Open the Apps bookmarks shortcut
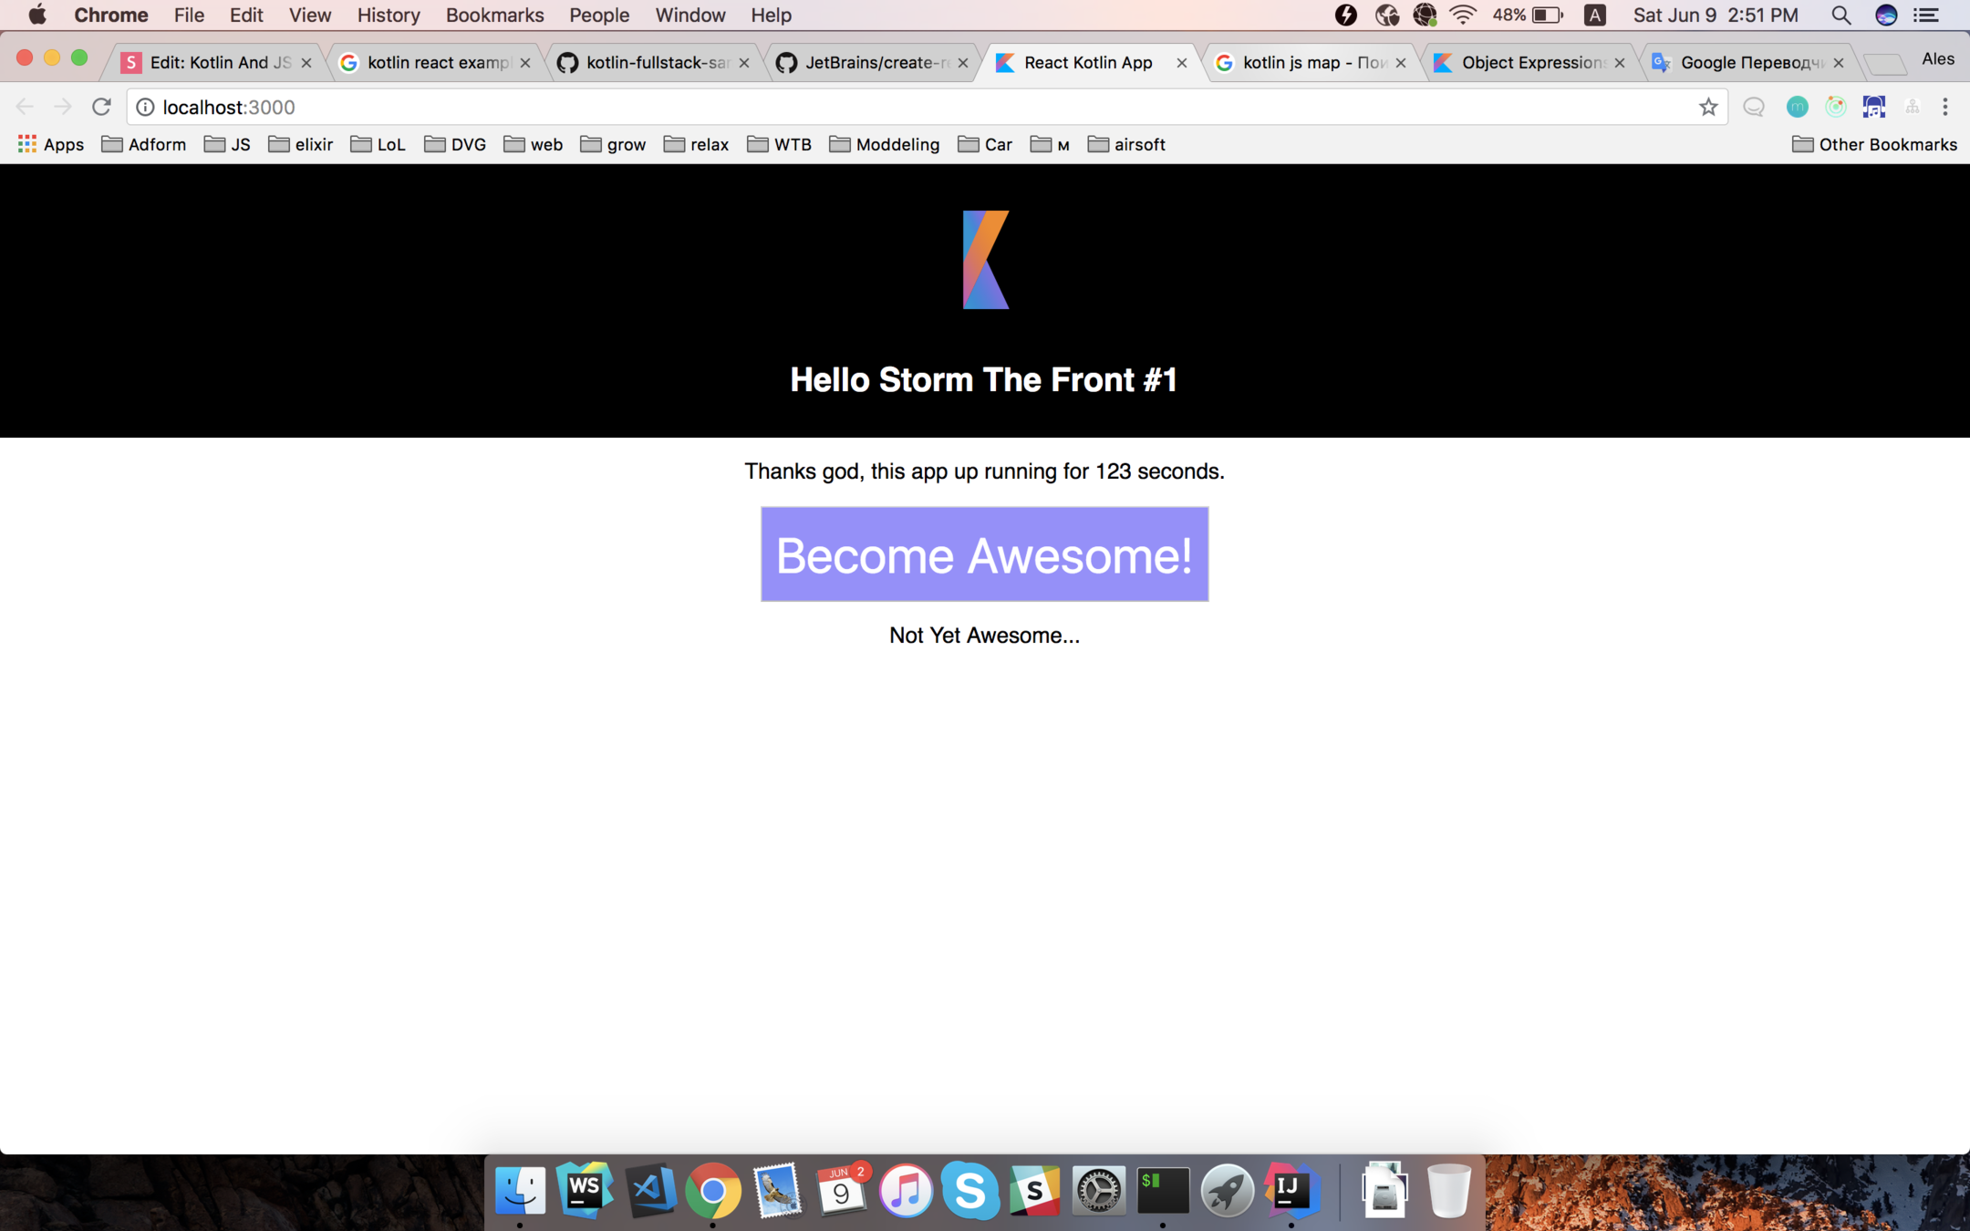This screenshot has height=1231, width=1970. (51, 144)
